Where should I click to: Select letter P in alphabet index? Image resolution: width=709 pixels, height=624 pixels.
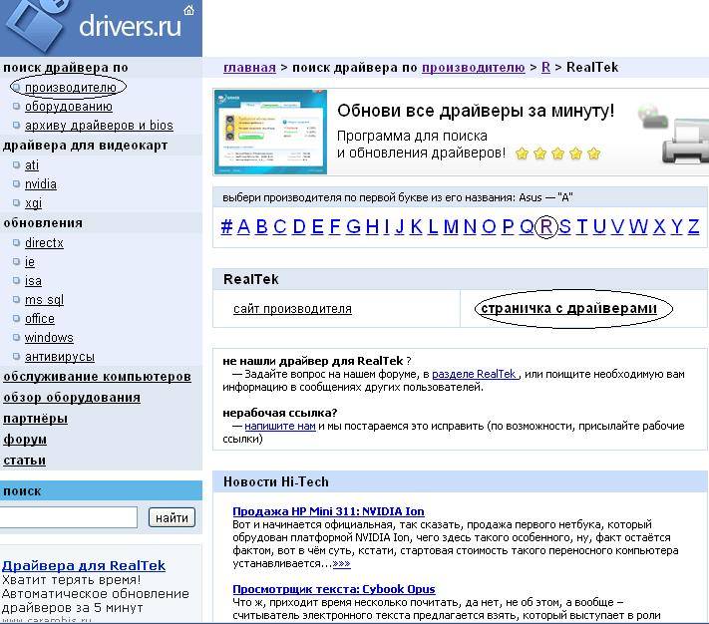(508, 226)
